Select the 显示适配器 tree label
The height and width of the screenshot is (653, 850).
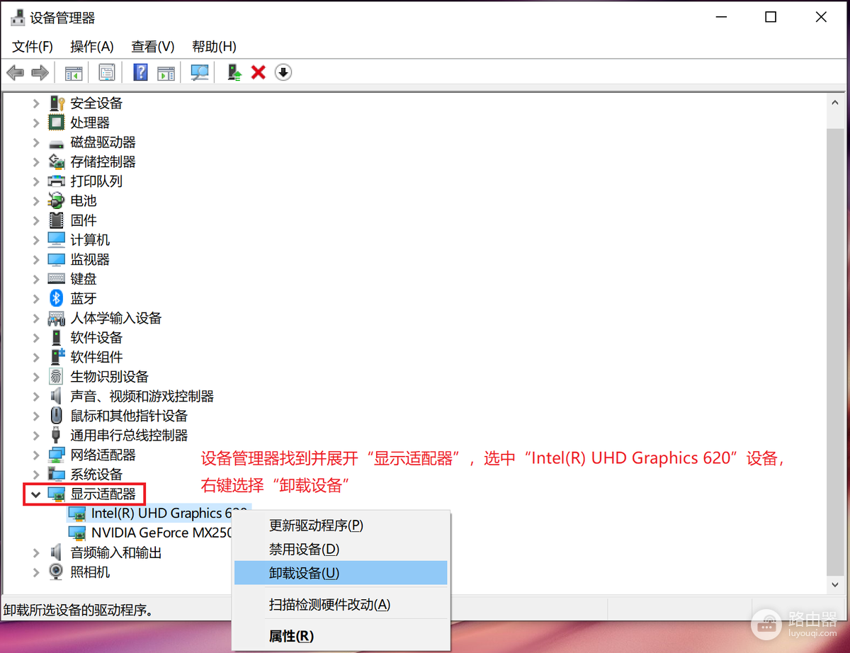click(x=103, y=494)
